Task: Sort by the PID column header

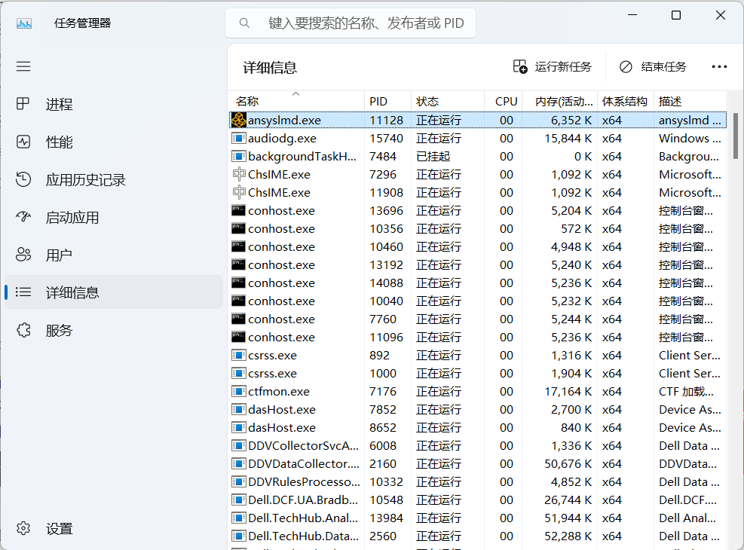Action: (378, 102)
